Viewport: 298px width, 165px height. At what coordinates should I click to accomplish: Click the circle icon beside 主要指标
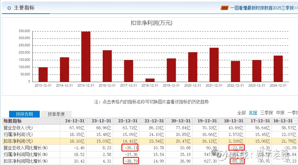9,8
